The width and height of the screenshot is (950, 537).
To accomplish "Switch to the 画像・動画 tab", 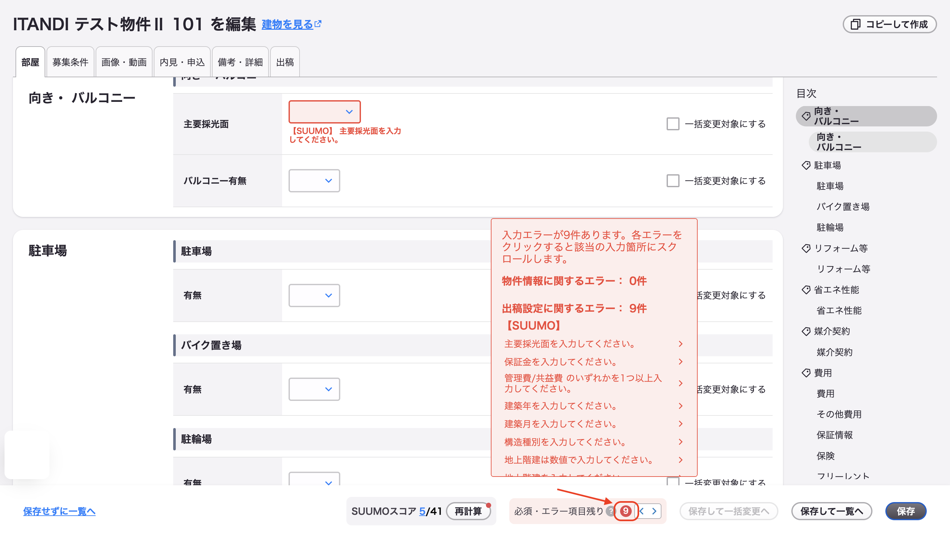I will tap(124, 62).
